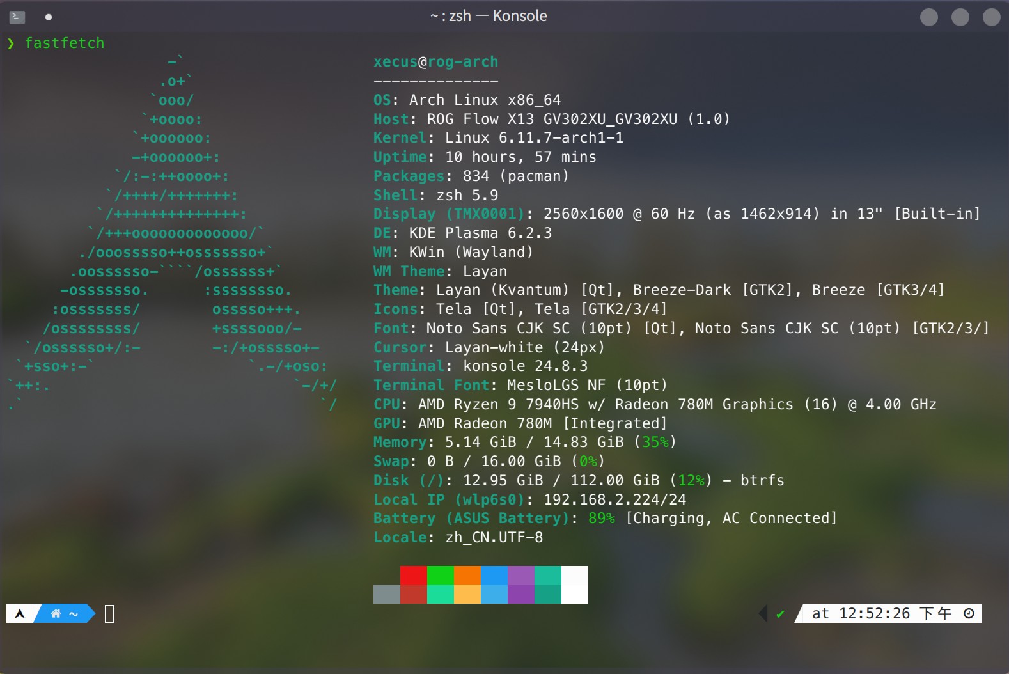Click the empty cursor box at the prompt
This screenshot has height=674, width=1009.
coord(109,614)
